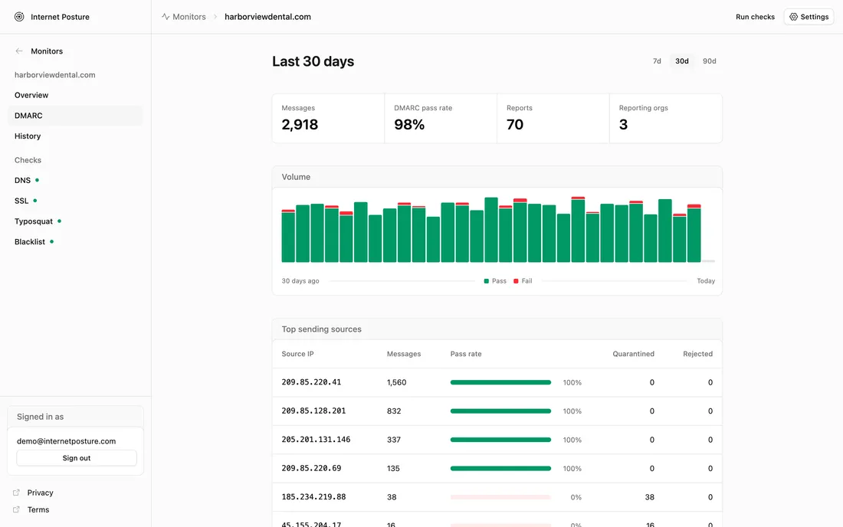Click the Reporting orgs 3 card
The image size is (843, 527).
[x=665, y=118]
